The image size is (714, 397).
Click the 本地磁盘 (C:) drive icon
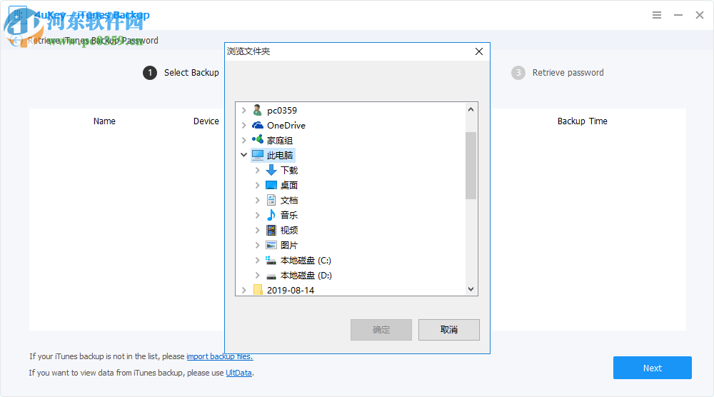tap(271, 261)
